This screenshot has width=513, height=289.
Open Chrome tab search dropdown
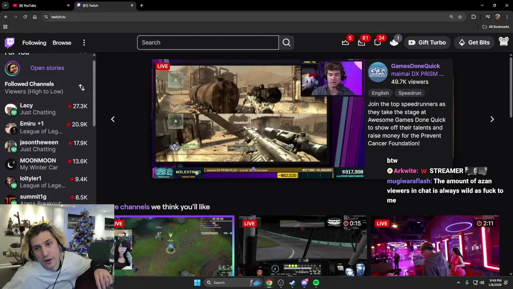pyautogui.click(x=5, y=6)
